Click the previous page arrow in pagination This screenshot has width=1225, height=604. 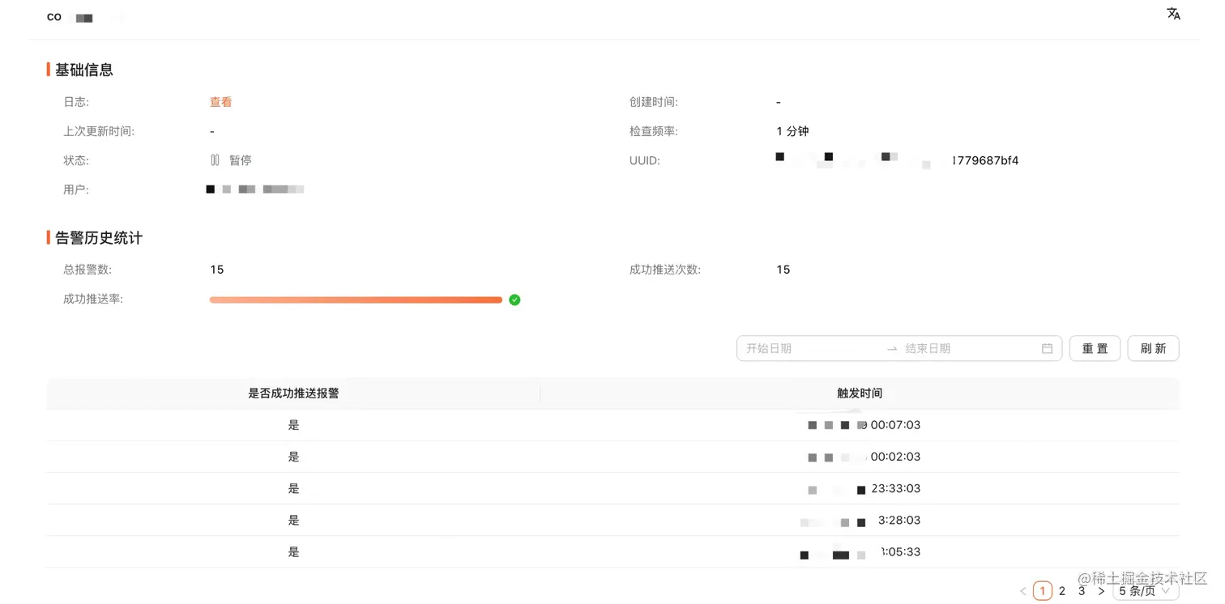pyautogui.click(x=1023, y=591)
